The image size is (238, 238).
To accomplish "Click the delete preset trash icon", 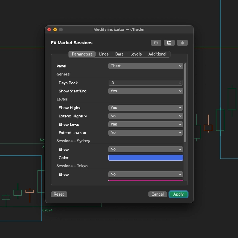I will coord(182,43).
